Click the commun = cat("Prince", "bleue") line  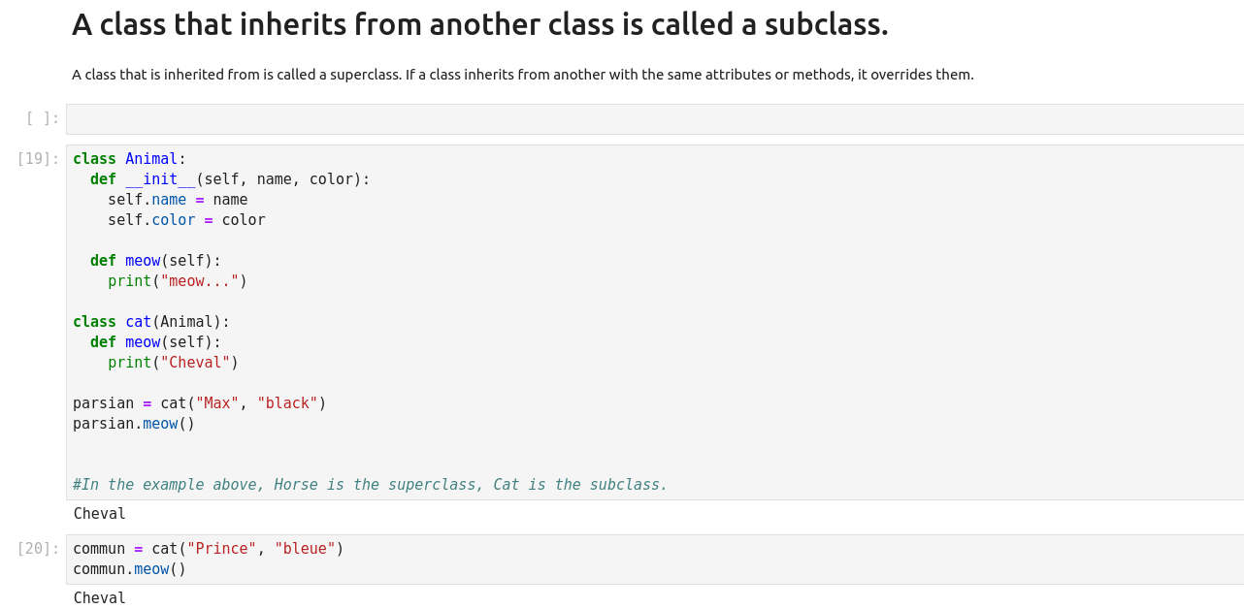coord(209,549)
